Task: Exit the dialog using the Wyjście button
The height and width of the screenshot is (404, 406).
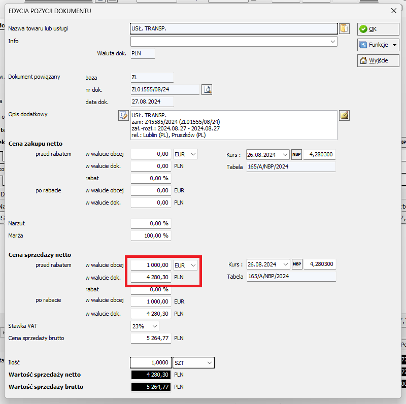Action: (x=378, y=60)
